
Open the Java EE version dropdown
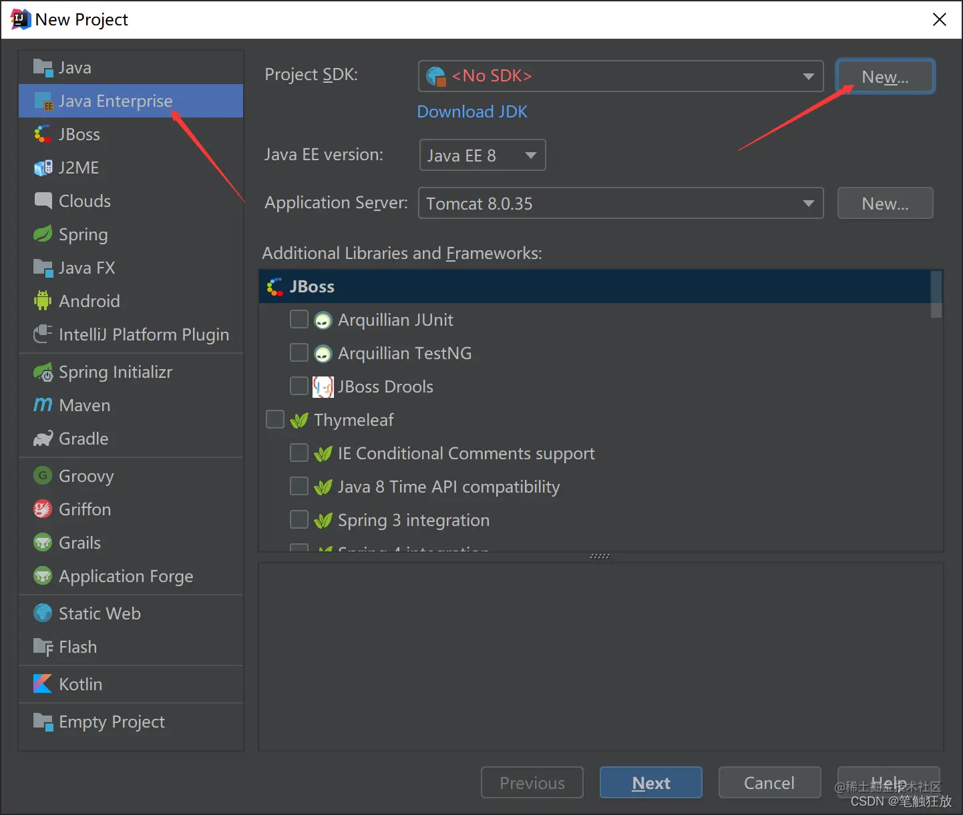[x=482, y=155]
